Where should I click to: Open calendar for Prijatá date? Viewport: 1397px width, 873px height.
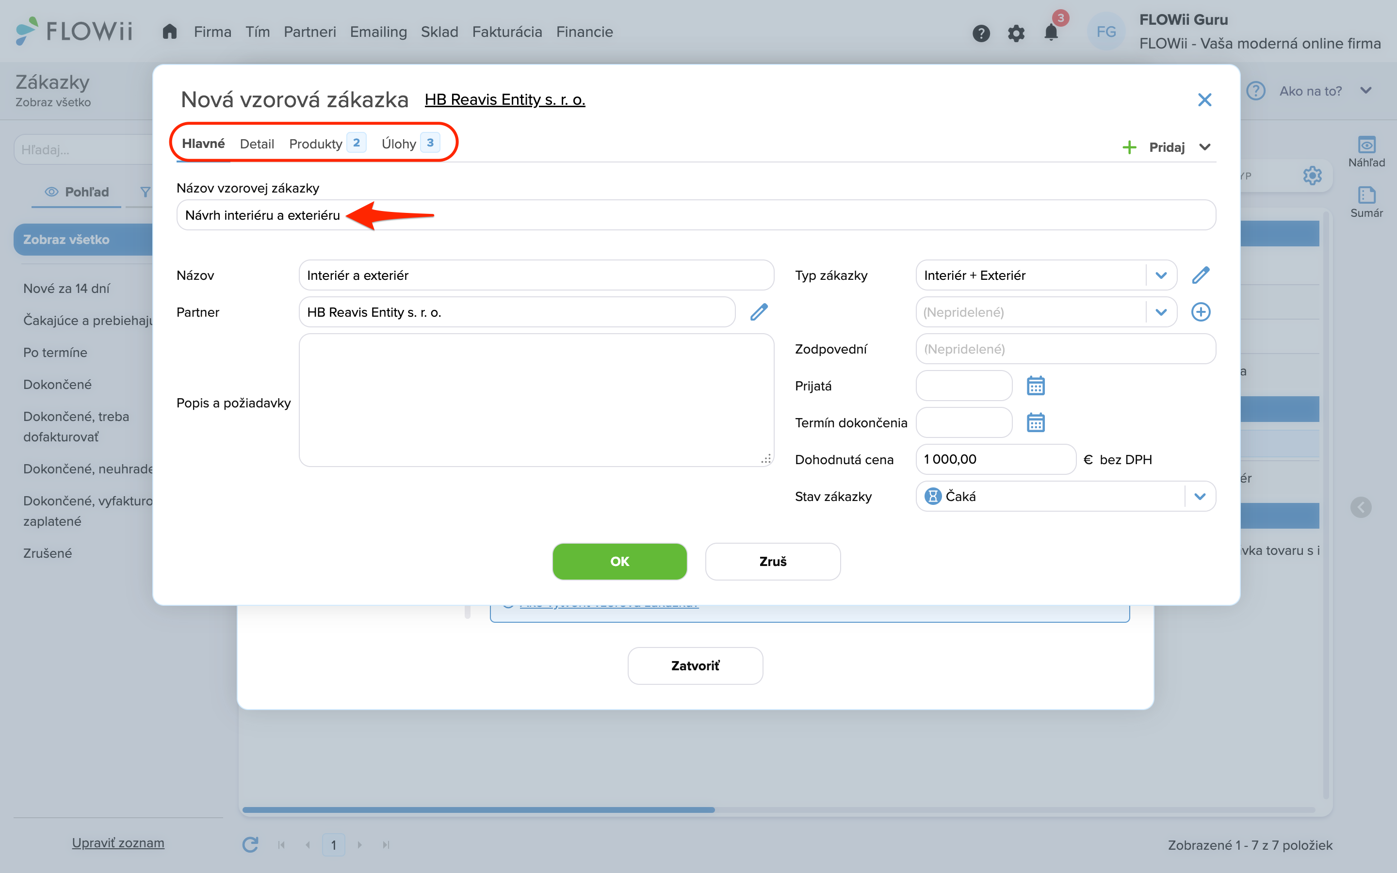coord(1036,386)
